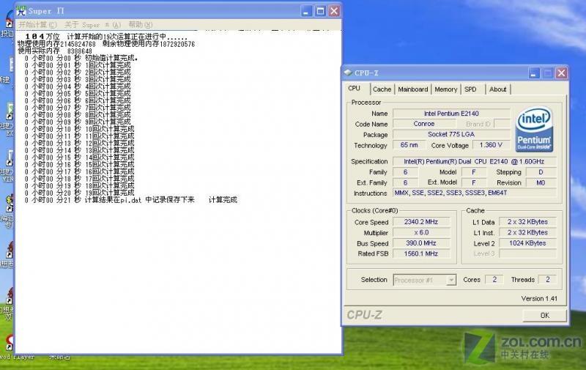Click the L1 Inst. 2 x 32 KBytes value

527,232
